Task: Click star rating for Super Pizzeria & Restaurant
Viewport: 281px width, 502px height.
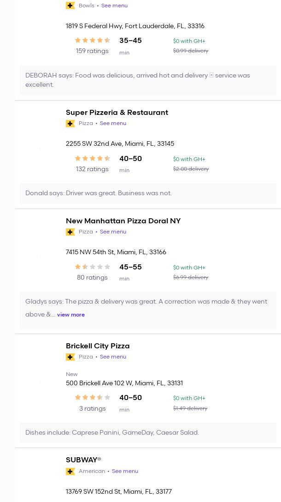Action: pyautogui.click(x=93, y=158)
